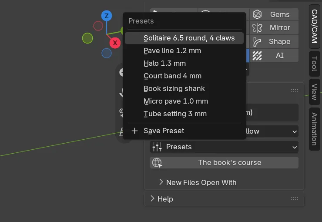Click the Gems gemstone icon
Image resolution: width=322 pixels, height=222 pixels.
tap(257, 14)
